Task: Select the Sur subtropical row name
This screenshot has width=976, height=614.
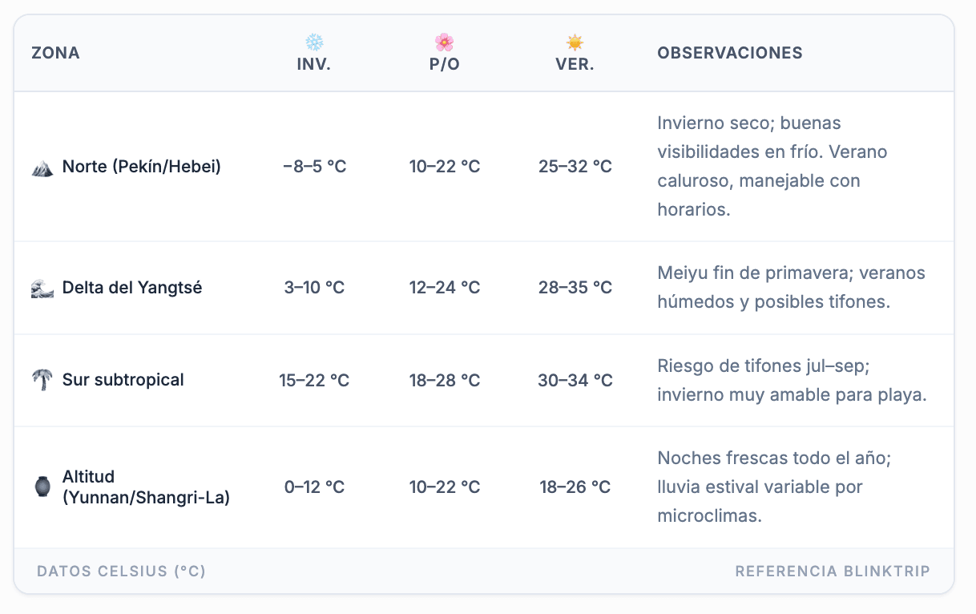Action: point(123,380)
